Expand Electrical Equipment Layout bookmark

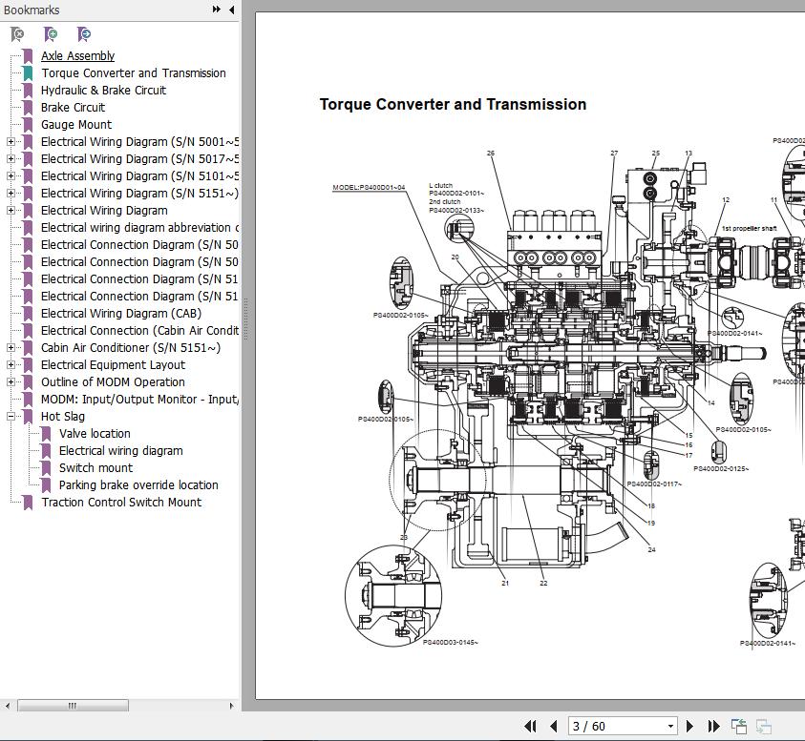point(11,365)
